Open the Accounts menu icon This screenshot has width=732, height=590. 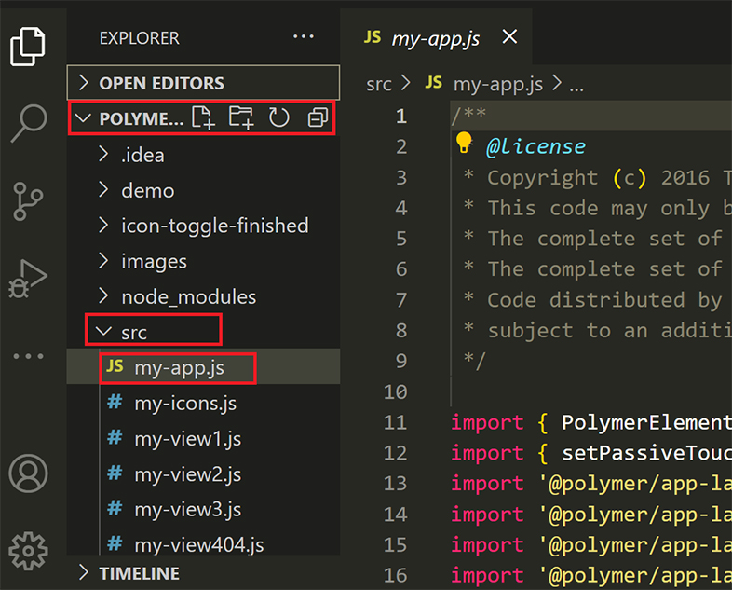click(28, 473)
